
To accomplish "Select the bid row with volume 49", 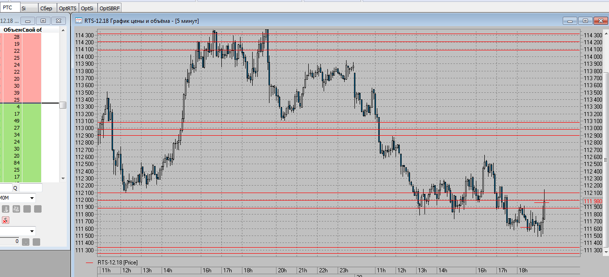I will tap(21, 121).
